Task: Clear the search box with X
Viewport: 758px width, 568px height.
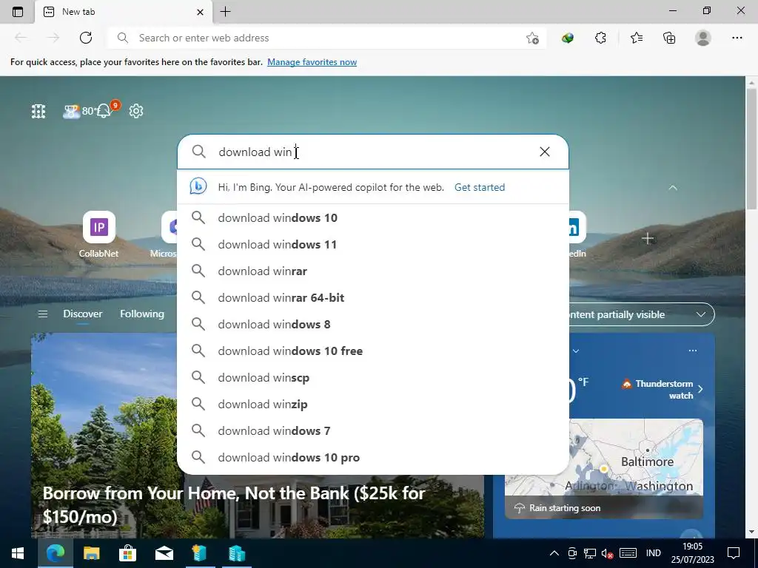Action: 544,152
